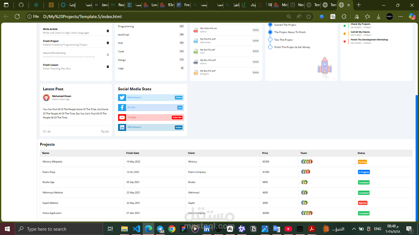Open Visual Studio Code from the taskbar
419x235 pixels.
[x=136, y=229]
